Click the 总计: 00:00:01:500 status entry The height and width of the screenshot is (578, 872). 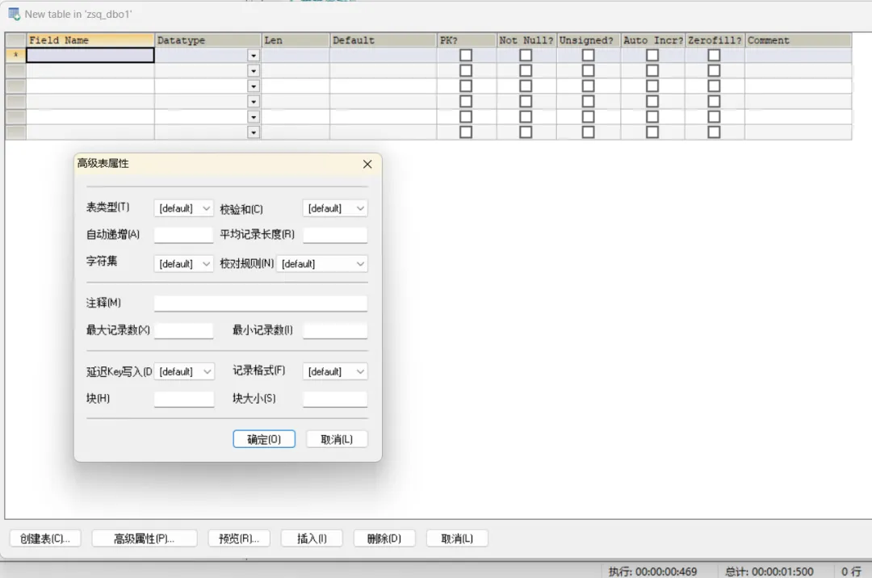[769, 572]
